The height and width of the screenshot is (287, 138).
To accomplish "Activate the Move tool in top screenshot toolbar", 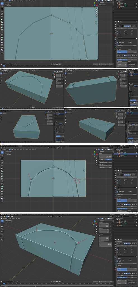I will tap(2, 9).
